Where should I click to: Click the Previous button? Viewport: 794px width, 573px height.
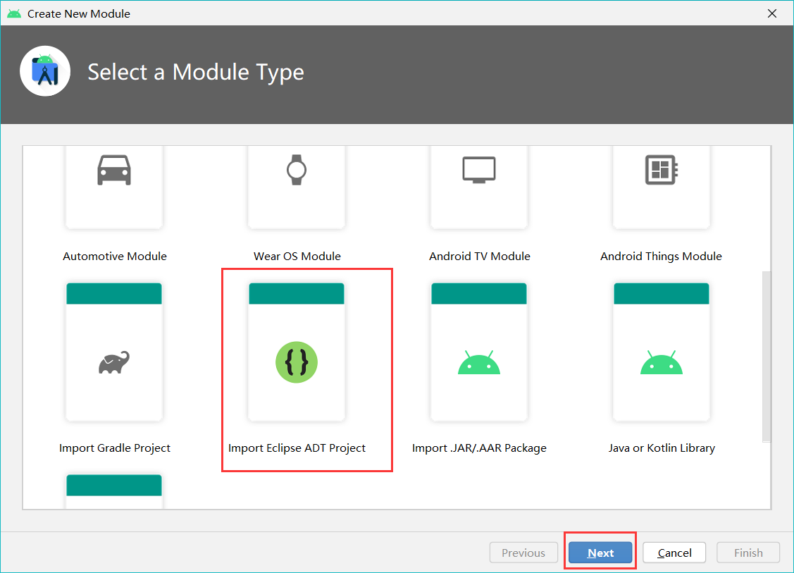click(523, 553)
